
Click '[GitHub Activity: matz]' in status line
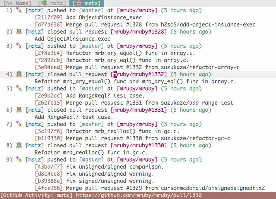tap(36, 195)
